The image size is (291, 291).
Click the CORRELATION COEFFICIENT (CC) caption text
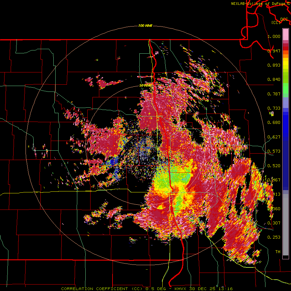point(102,289)
